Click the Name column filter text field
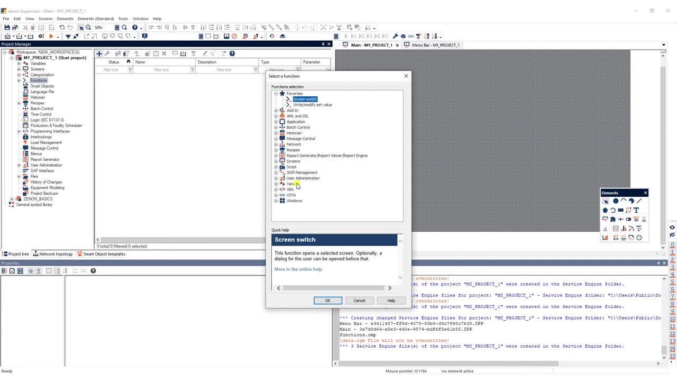The width and height of the screenshot is (677, 381). [161, 70]
